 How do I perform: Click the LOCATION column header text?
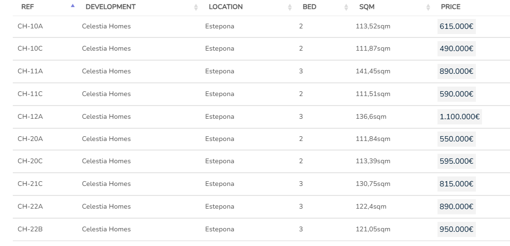coord(226,7)
